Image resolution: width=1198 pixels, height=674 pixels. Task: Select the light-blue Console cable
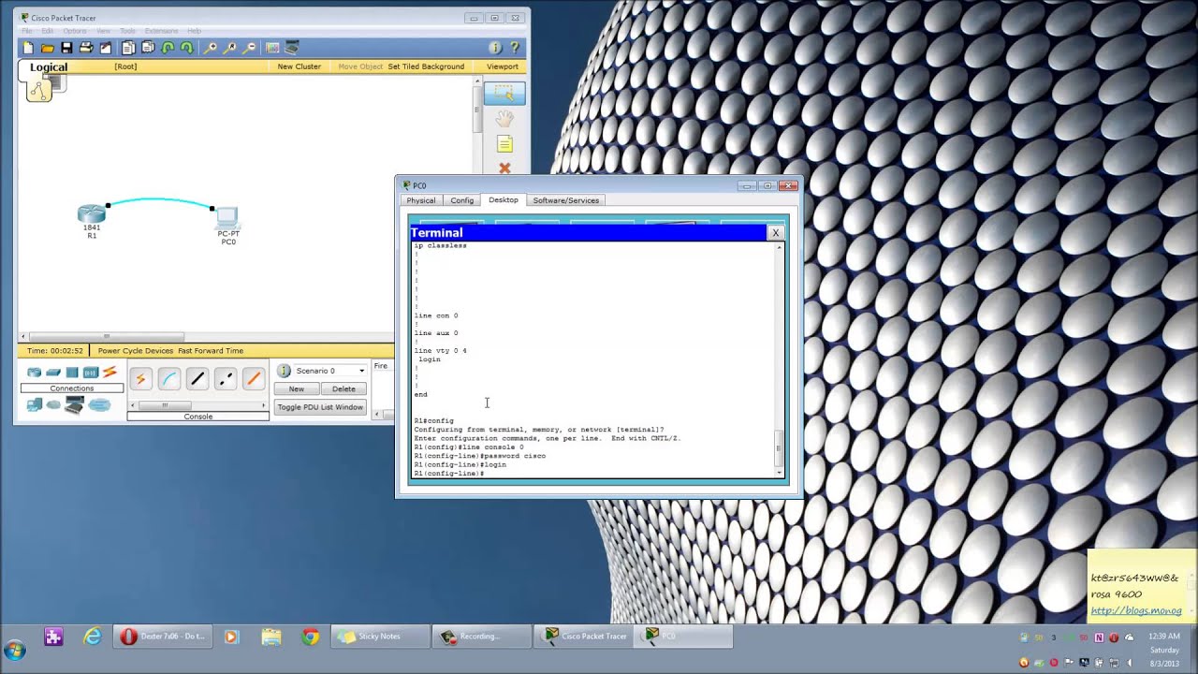tap(168, 379)
